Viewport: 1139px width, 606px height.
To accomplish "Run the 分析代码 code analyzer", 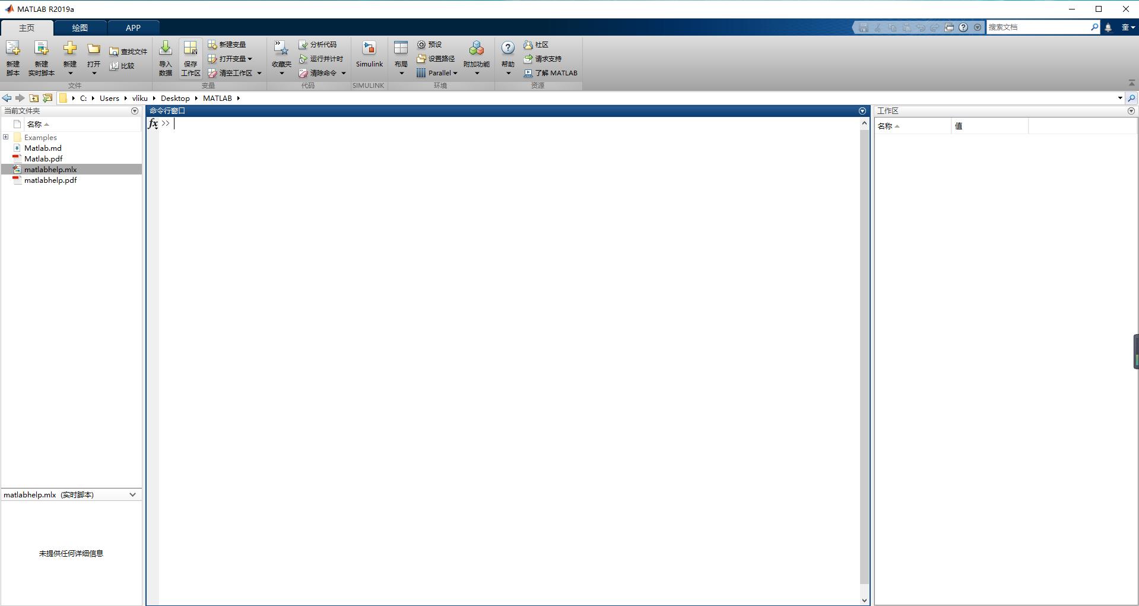I will 318,45.
